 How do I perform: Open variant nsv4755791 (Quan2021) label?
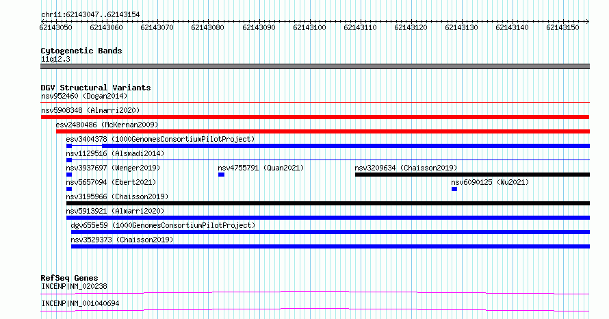261,168
